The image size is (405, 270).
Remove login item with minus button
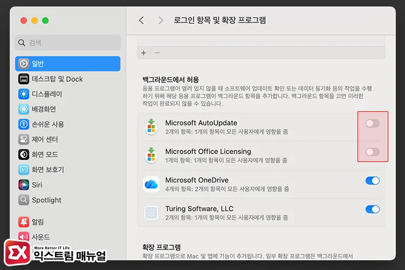[x=157, y=53]
